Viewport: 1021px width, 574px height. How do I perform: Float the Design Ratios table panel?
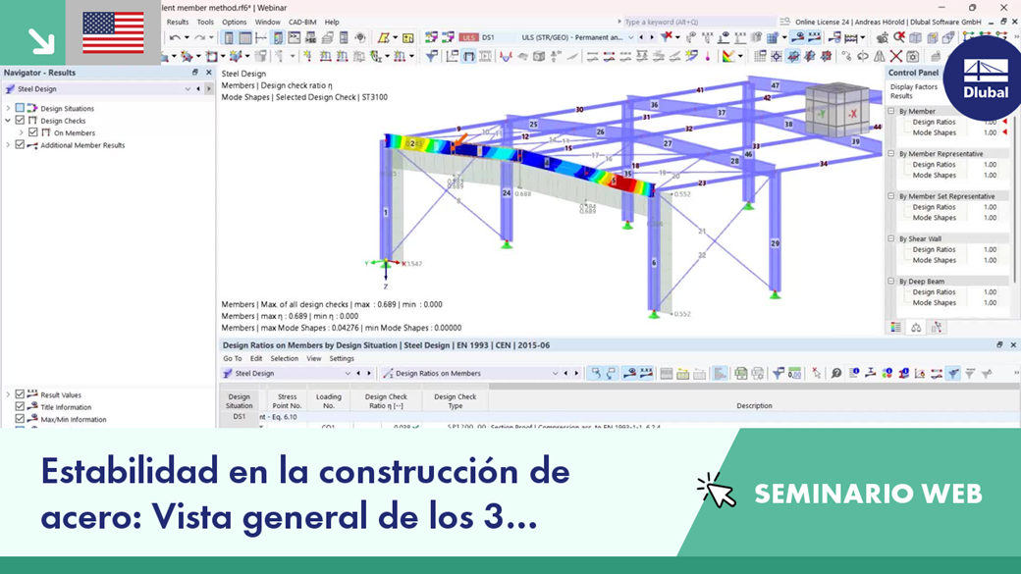point(999,345)
